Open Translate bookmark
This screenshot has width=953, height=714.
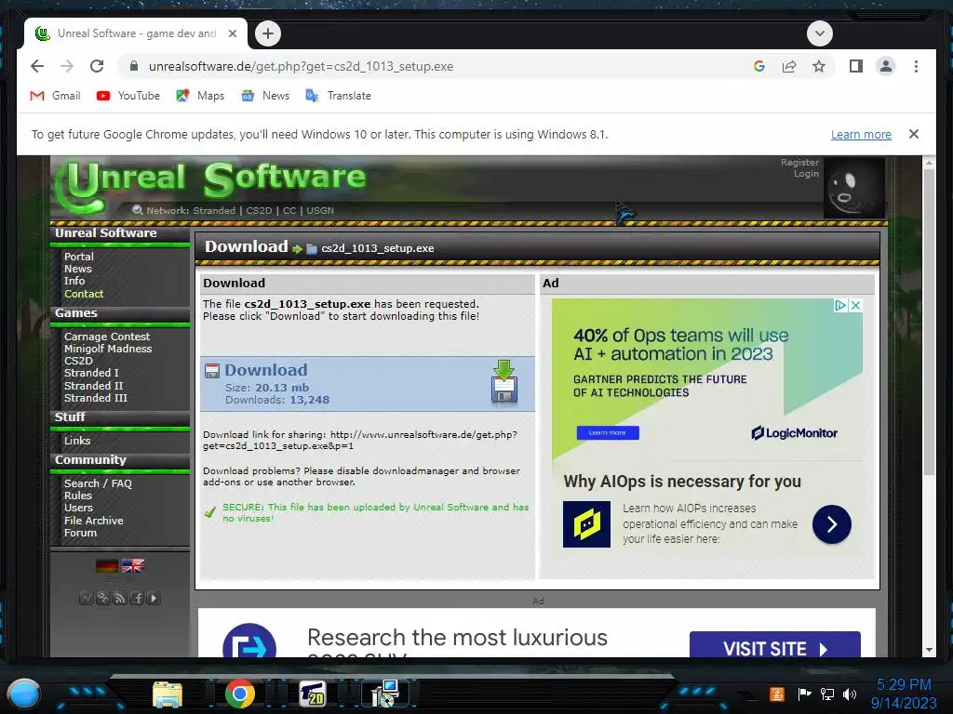(338, 96)
